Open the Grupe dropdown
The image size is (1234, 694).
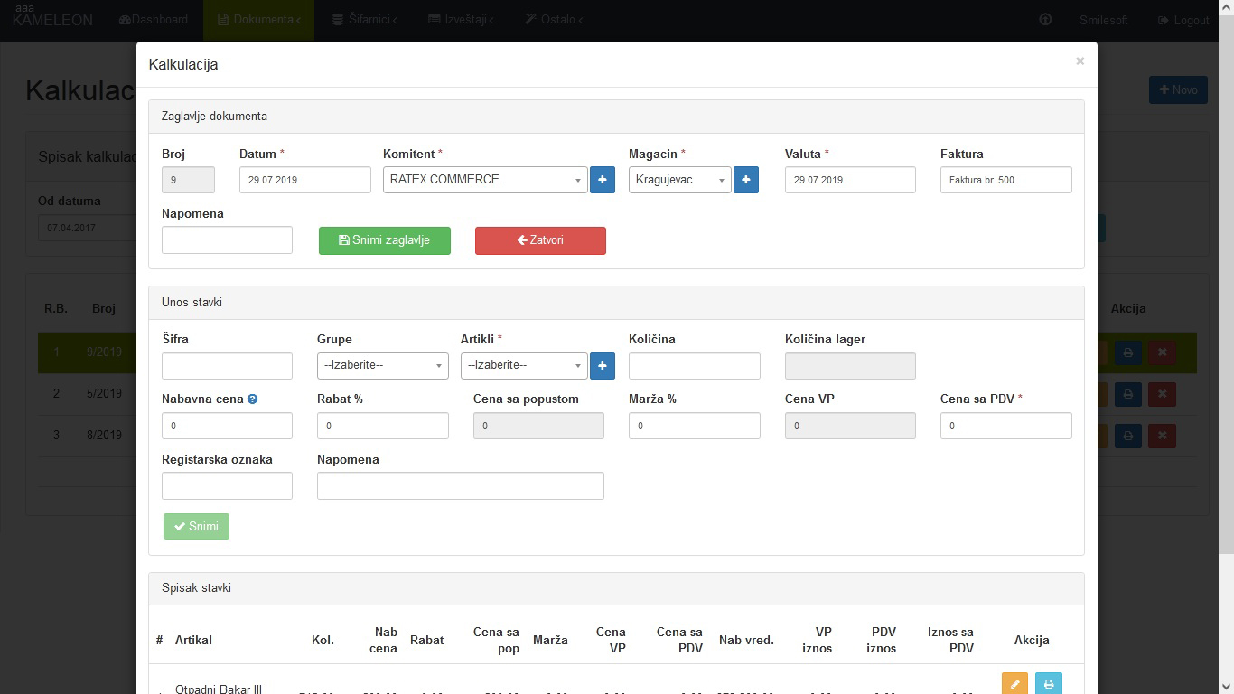(x=382, y=365)
